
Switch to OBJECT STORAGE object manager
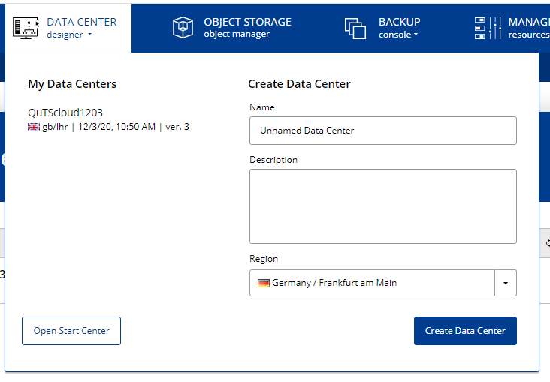247,28
